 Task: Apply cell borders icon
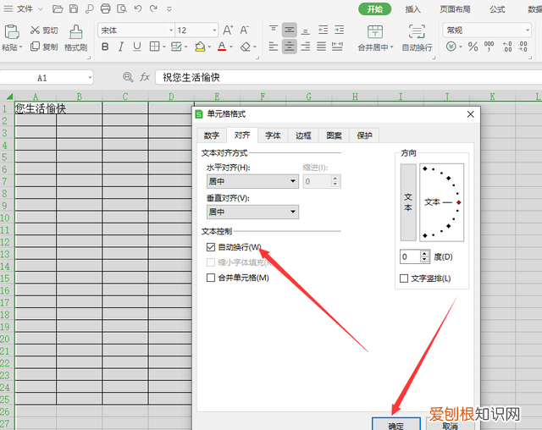pos(154,47)
